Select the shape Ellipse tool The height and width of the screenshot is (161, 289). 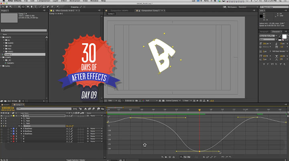click(28, 7)
